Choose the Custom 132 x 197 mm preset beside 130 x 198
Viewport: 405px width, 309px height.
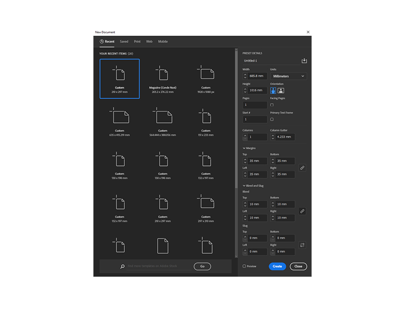[206, 164]
